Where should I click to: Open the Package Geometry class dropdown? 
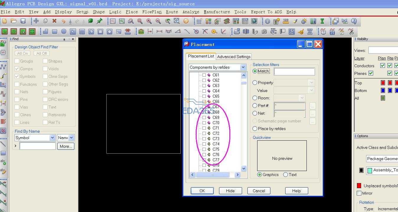[x=382, y=159]
